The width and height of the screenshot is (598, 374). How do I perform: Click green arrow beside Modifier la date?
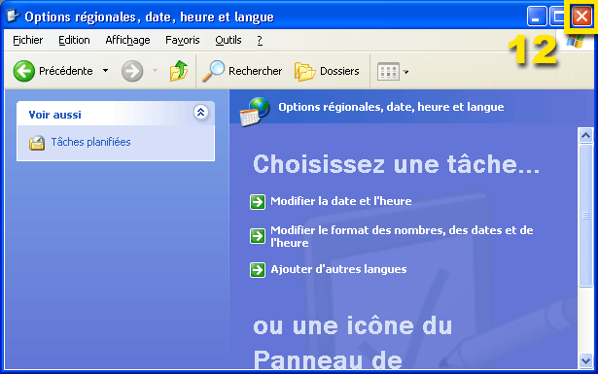click(258, 202)
